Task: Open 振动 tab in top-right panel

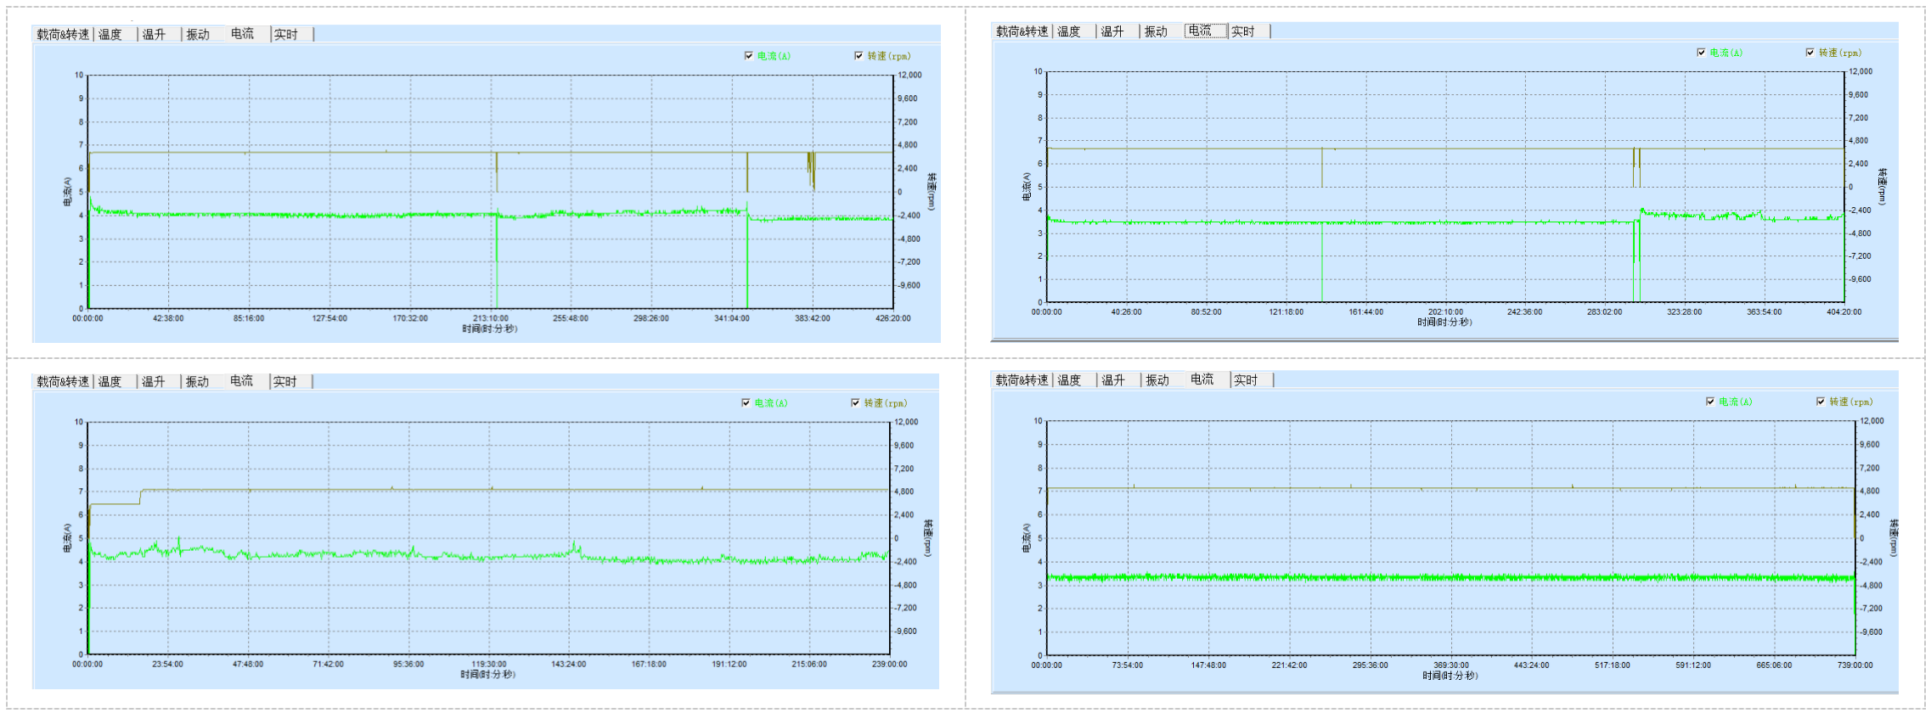Action: pos(1156,32)
